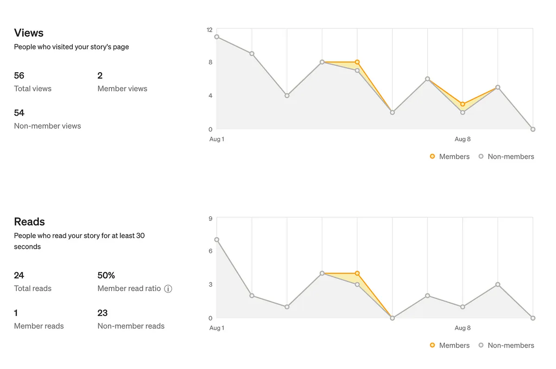Click the Non-member reads label

pos(131,326)
